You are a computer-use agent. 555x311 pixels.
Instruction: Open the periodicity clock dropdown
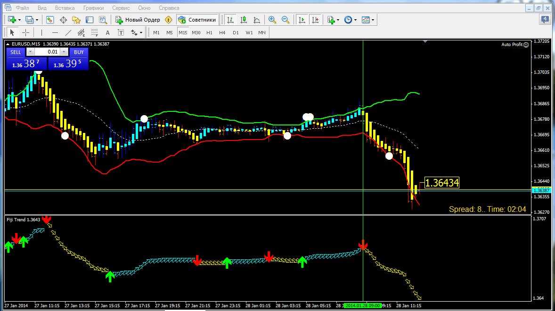[355, 20]
